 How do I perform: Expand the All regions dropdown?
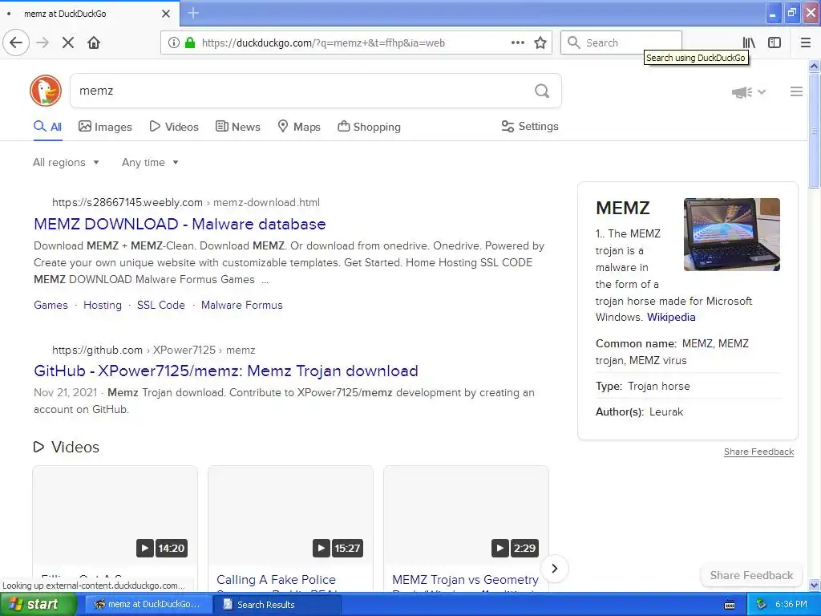tap(66, 162)
